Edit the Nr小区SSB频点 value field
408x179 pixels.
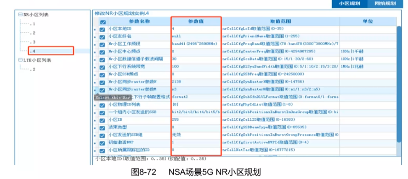pyautogui.click(x=196, y=74)
